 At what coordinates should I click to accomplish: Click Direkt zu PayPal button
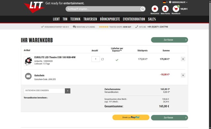[x=131, y=117]
